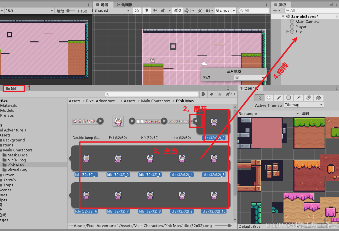Viewport: 339px width, 231px height.
Task: Toggle Gizmos button in Scene view
Action: click(222, 10)
